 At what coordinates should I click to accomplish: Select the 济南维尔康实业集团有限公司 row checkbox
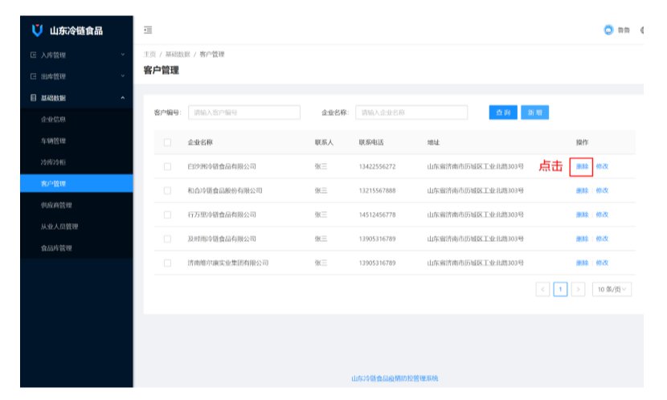tap(167, 263)
